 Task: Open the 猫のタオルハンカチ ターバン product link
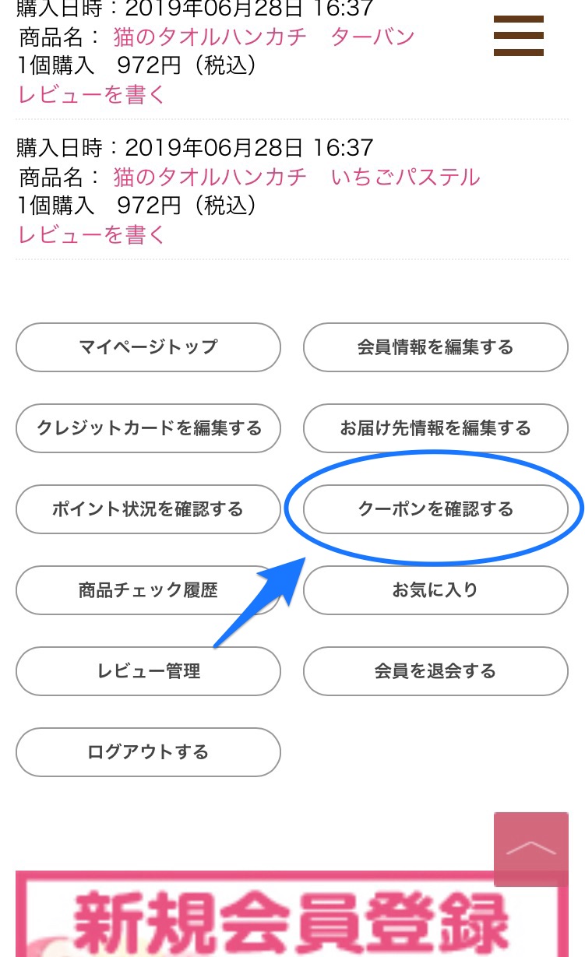[x=264, y=36]
